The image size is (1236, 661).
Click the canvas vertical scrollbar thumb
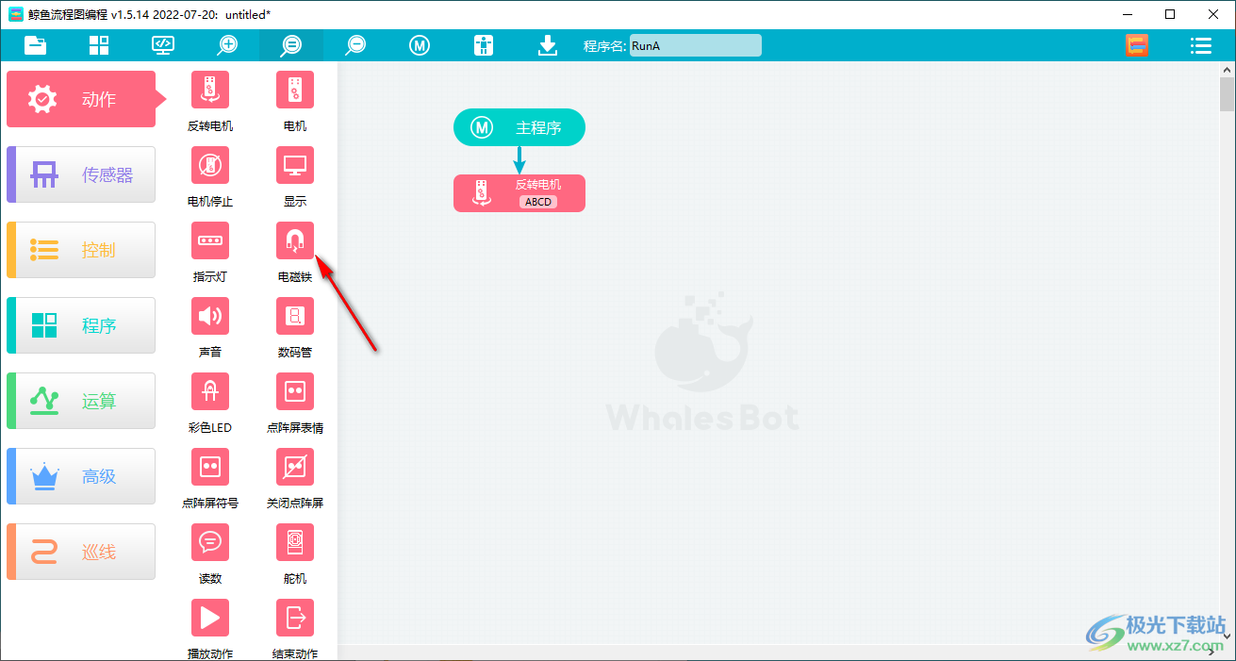(x=1227, y=96)
